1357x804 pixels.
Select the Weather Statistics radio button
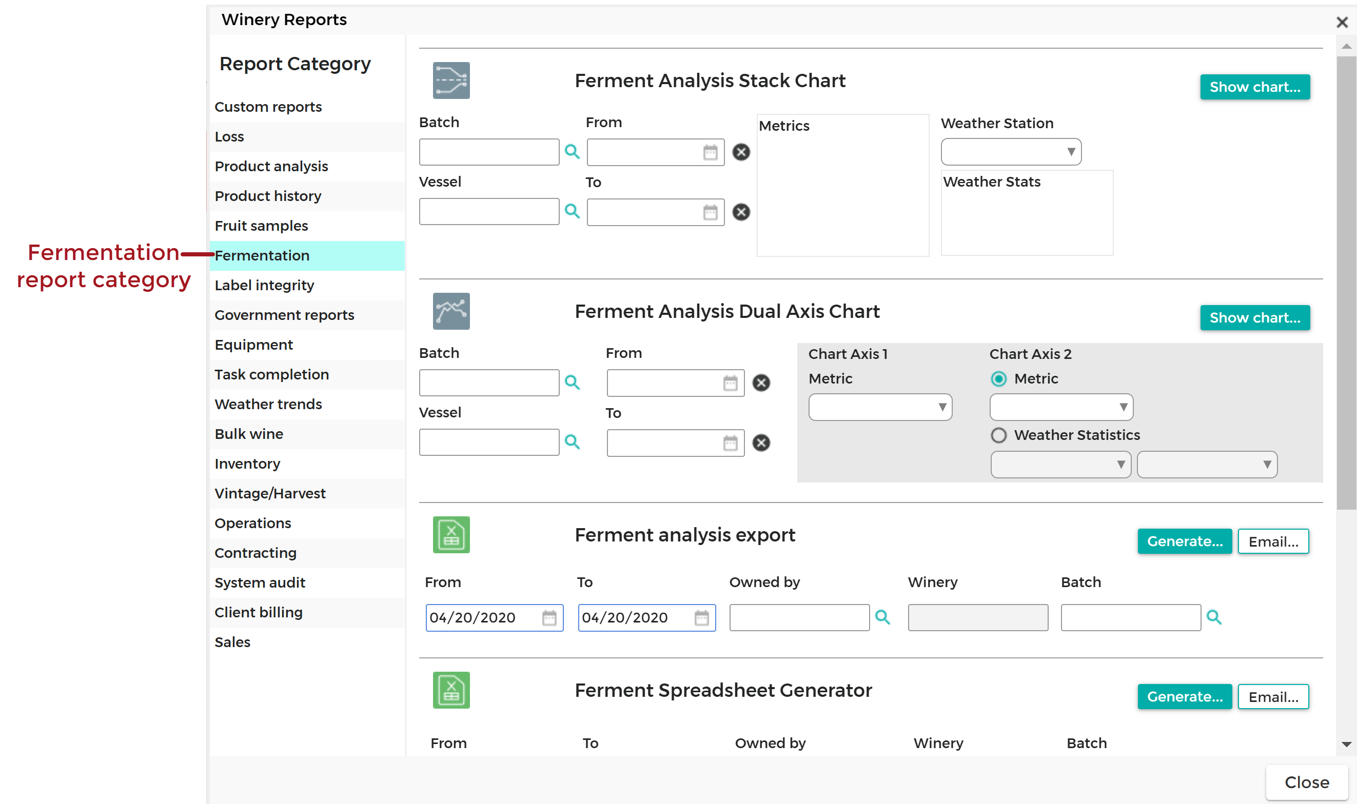tap(998, 435)
